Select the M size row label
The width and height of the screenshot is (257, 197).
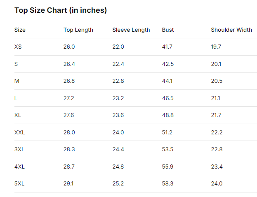tap(17, 81)
